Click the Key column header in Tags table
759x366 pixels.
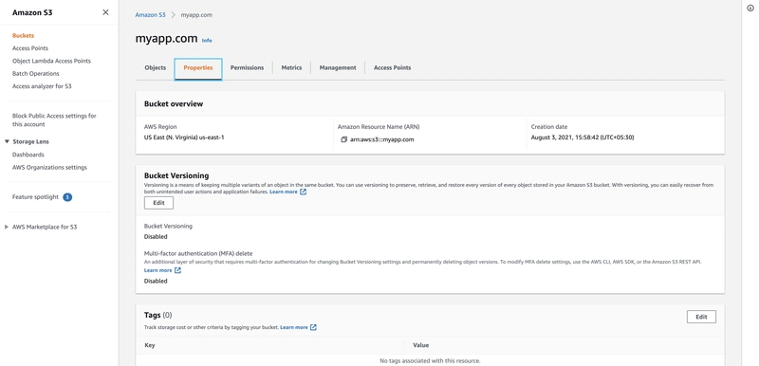point(150,345)
